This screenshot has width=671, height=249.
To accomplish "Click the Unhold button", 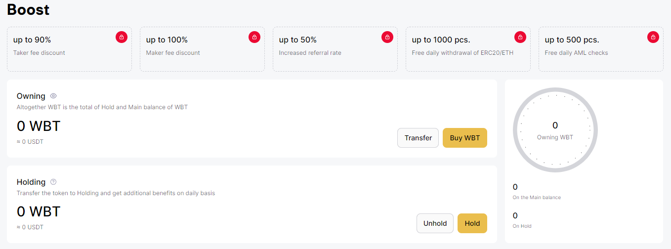I will click(x=435, y=223).
